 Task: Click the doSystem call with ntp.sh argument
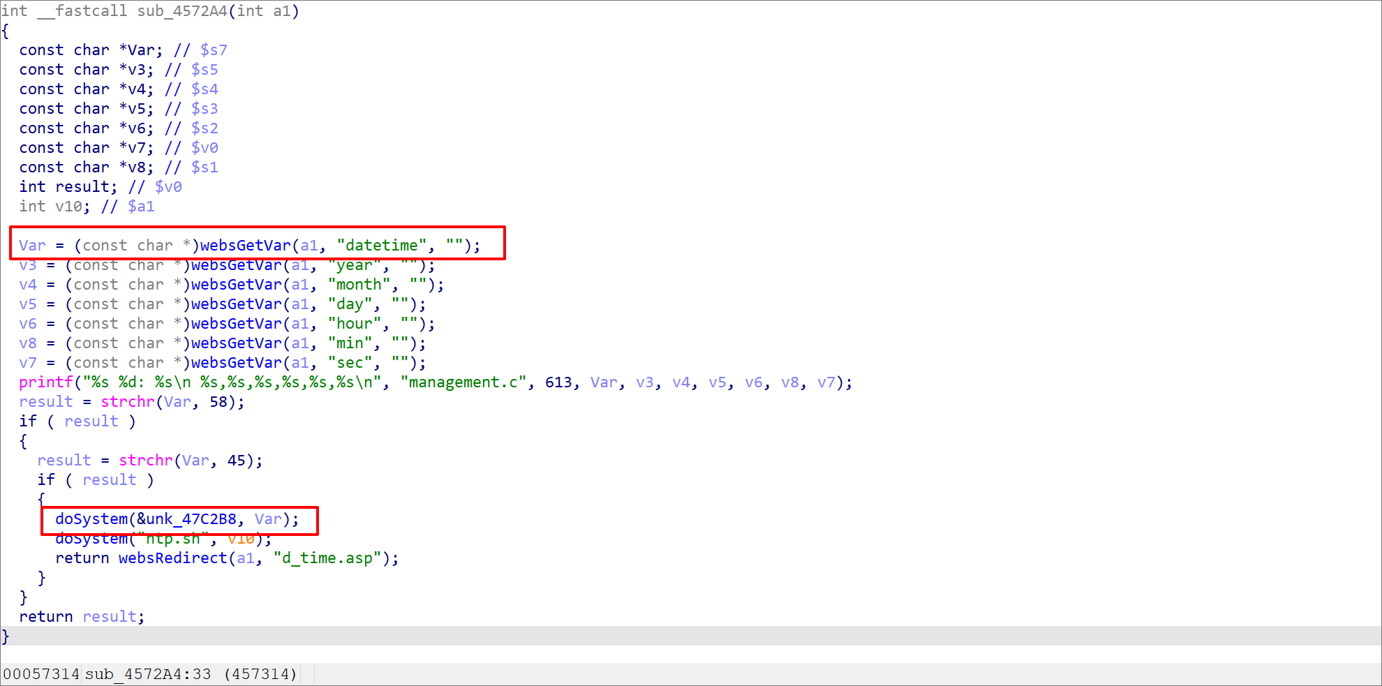tap(163, 539)
